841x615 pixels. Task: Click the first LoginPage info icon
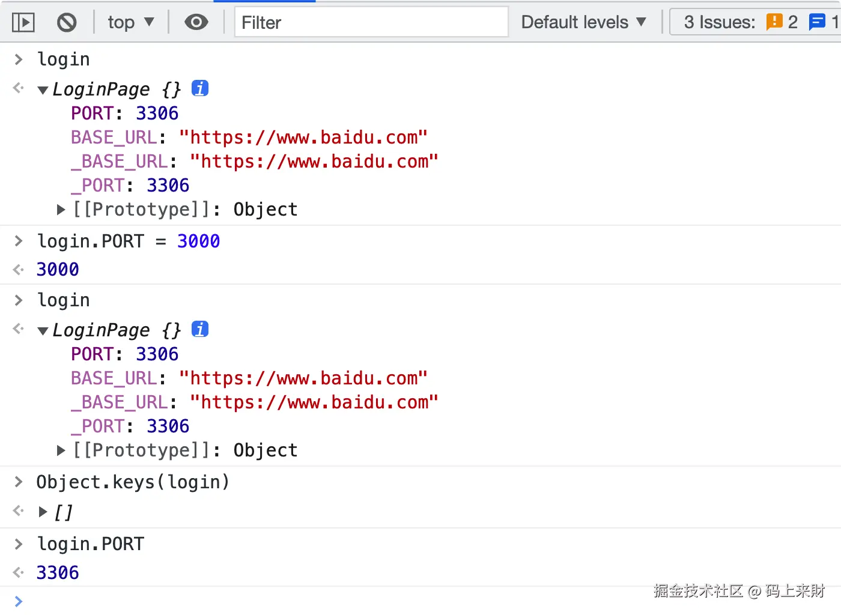pyautogui.click(x=200, y=88)
